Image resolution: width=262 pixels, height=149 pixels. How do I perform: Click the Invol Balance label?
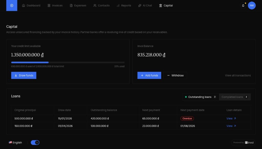pos(145,46)
